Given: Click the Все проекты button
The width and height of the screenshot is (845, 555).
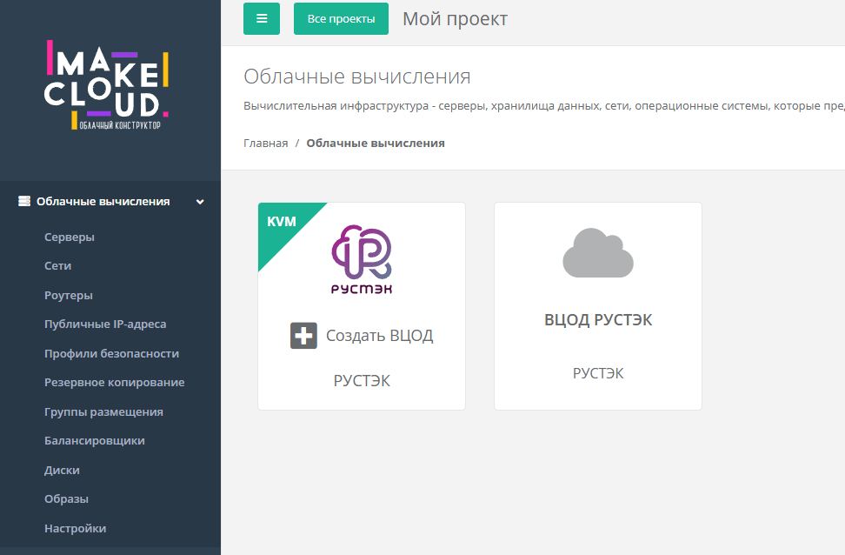Looking at the screenshot, I should coord(341,18).
